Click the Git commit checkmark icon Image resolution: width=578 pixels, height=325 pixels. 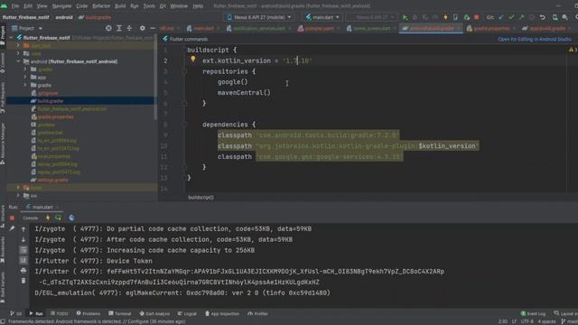point(511,17)
